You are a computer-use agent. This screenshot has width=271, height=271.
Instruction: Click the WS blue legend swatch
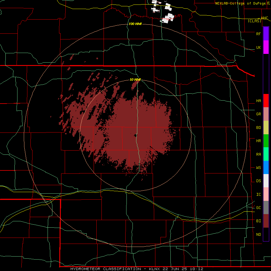coord(266,167)
